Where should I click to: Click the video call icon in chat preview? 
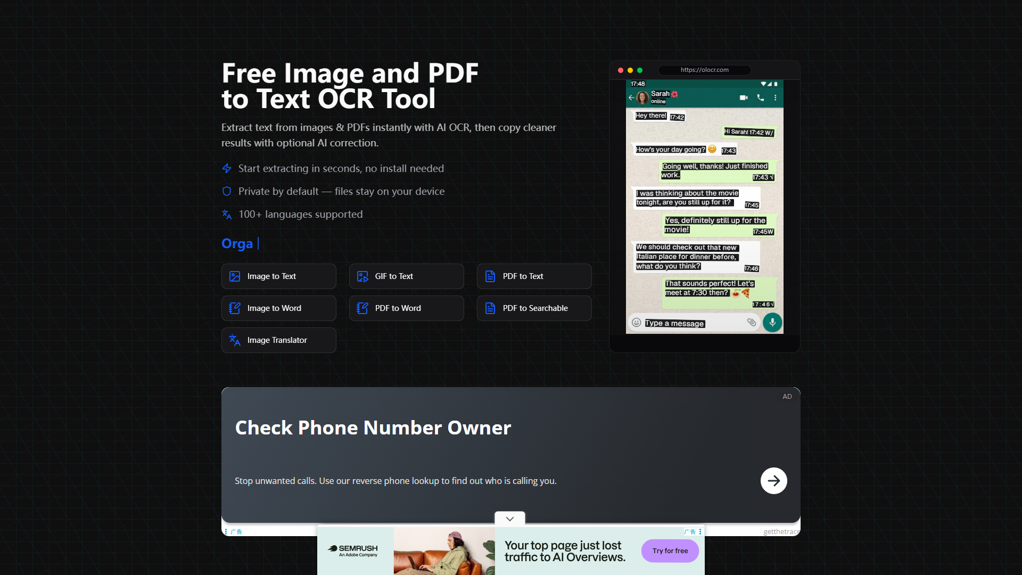pos(744,97)
